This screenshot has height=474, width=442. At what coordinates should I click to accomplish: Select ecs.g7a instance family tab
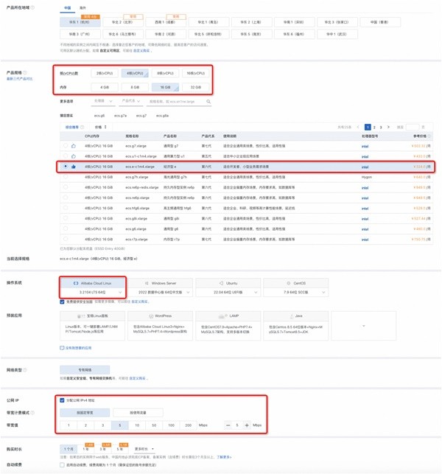[x=120, y=116]
